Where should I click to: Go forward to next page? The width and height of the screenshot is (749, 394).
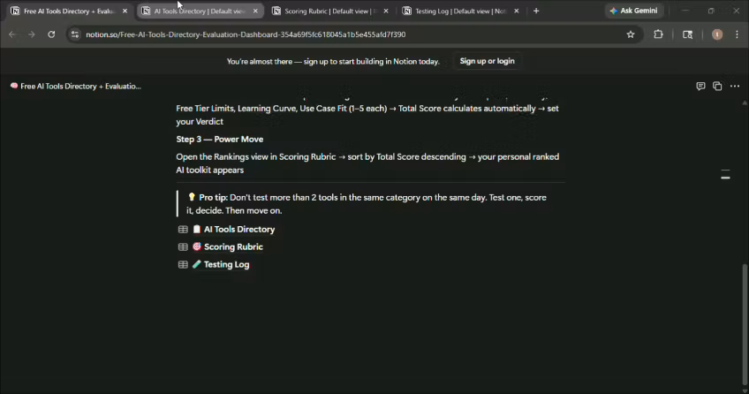[32, 34]
